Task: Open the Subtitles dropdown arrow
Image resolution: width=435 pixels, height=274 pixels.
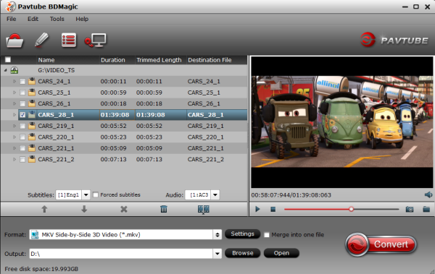Action: tap(86, 195)
